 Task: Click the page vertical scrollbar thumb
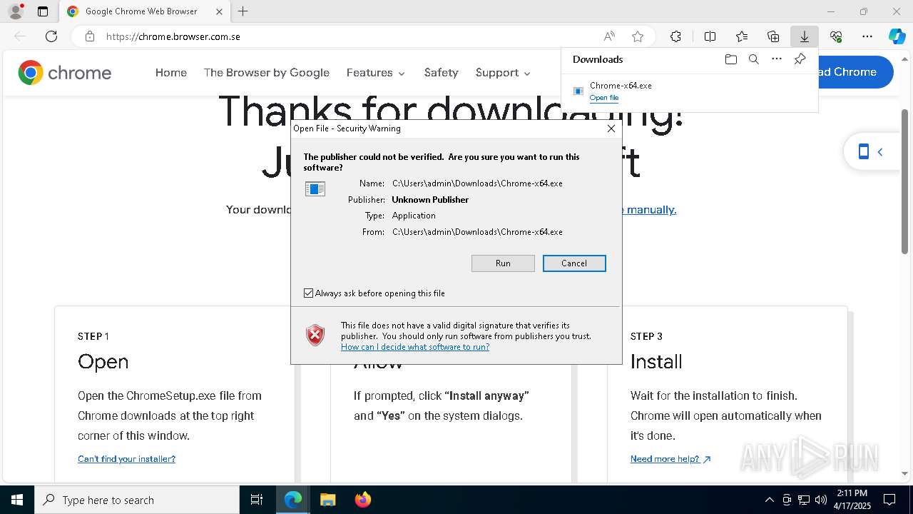(905, 181)
